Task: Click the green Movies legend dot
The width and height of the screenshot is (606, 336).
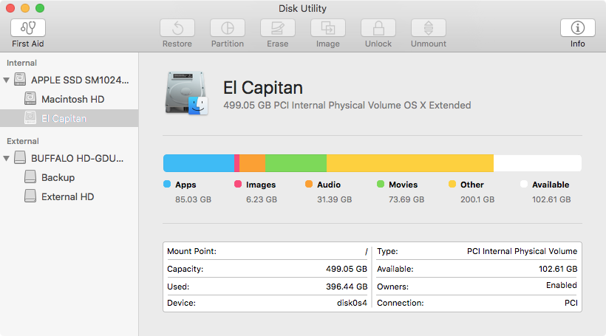Action: tap(381, 184)
